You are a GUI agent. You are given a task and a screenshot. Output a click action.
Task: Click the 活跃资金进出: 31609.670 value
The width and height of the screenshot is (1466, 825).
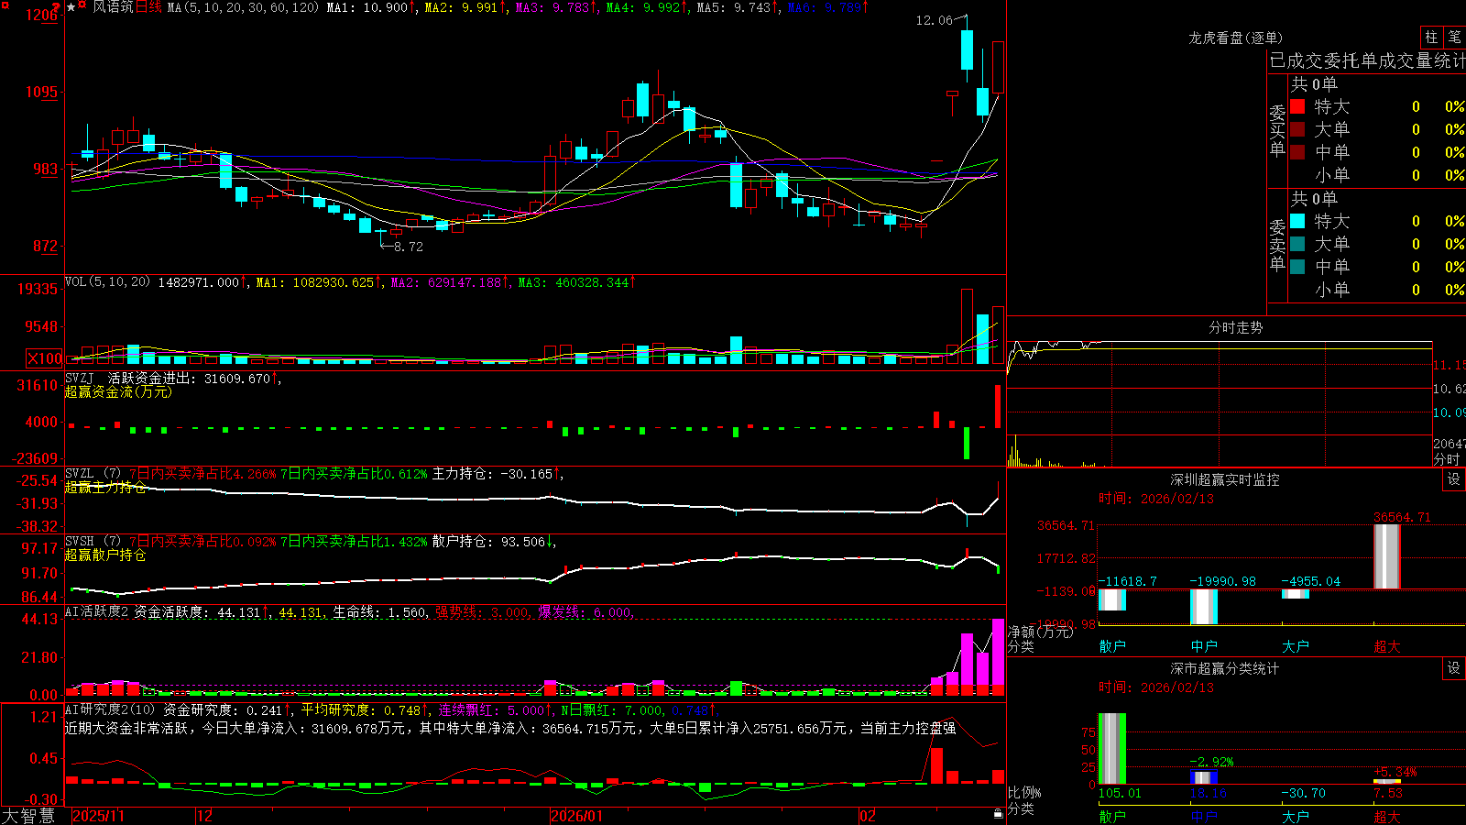194,378
